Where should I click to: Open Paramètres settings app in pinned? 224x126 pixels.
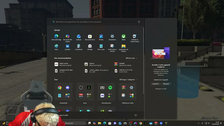[112, 38]
